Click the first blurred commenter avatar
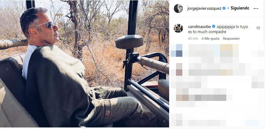This screenshot has width=265, height=129. coord(179,50)
